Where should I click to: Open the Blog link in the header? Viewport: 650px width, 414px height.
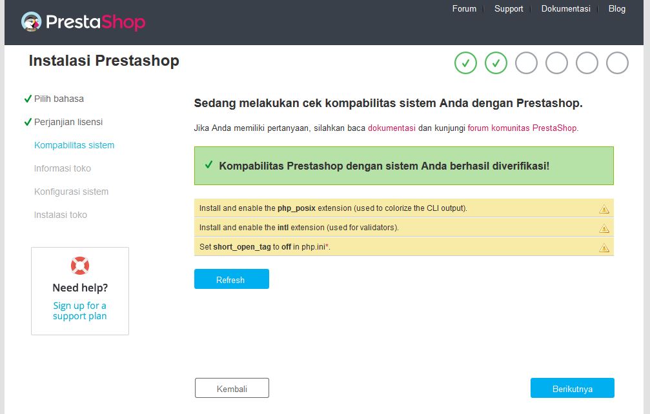[616, 9]
